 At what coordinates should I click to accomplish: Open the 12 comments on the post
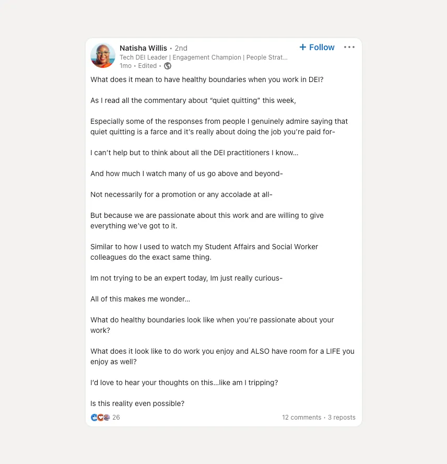point(301,417)
